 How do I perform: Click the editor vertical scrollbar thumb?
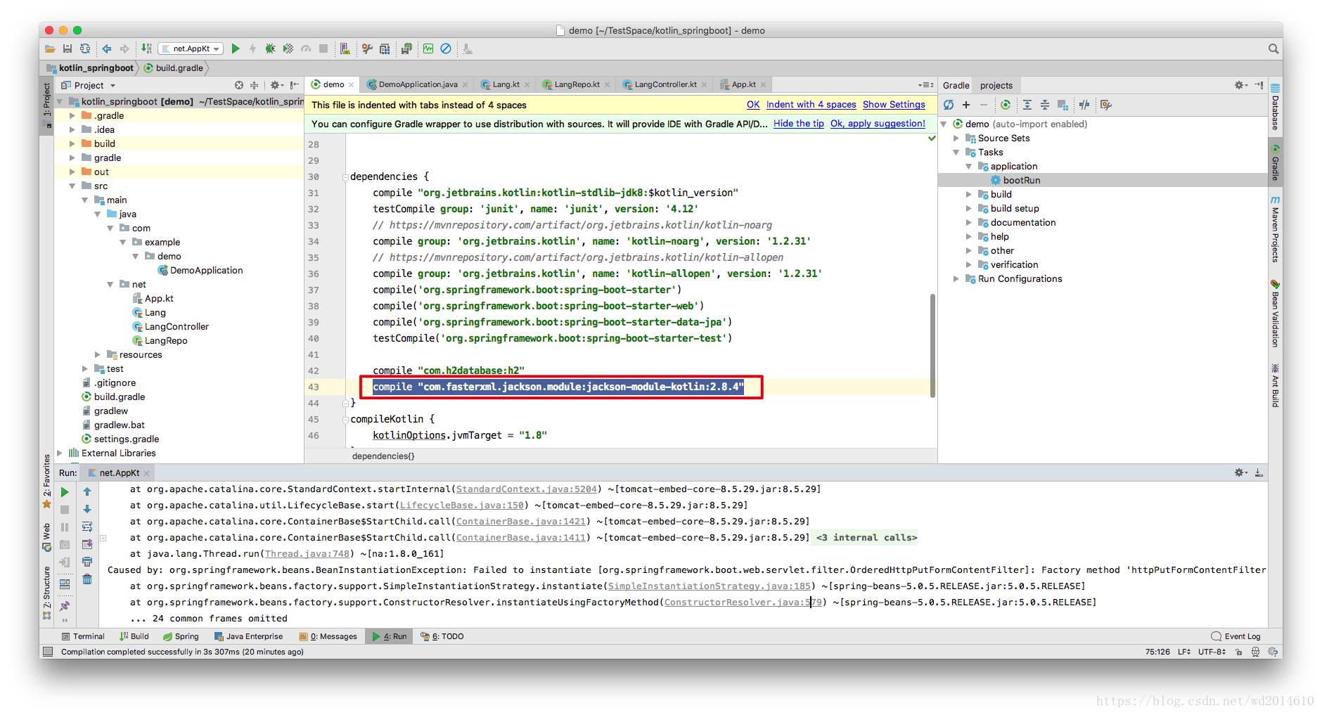[x=932, y=345]
